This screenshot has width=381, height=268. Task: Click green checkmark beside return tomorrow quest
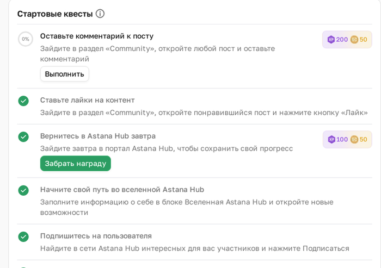[x=23, y=137]
